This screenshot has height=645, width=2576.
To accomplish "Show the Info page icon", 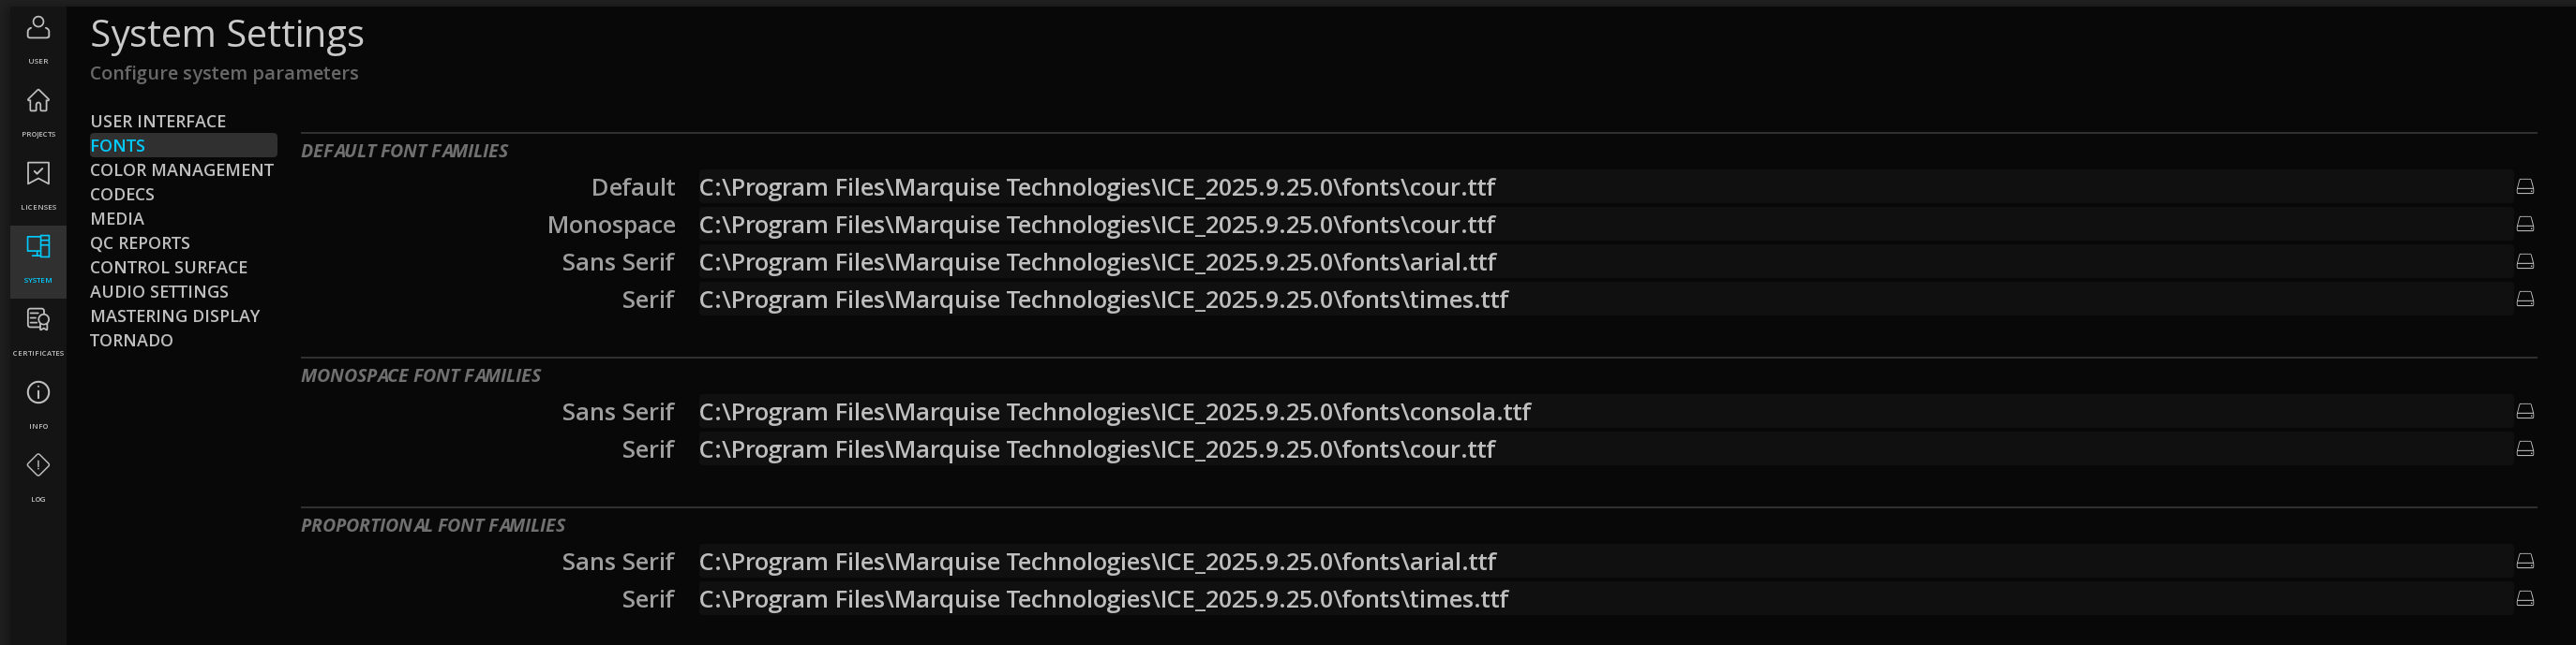I will (x=38, y=392).
